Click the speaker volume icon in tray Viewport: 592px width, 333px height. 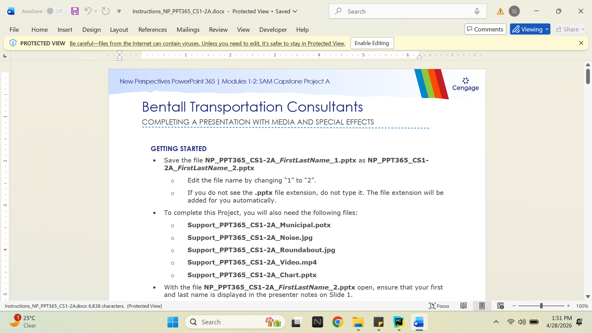tap(522, 322)
